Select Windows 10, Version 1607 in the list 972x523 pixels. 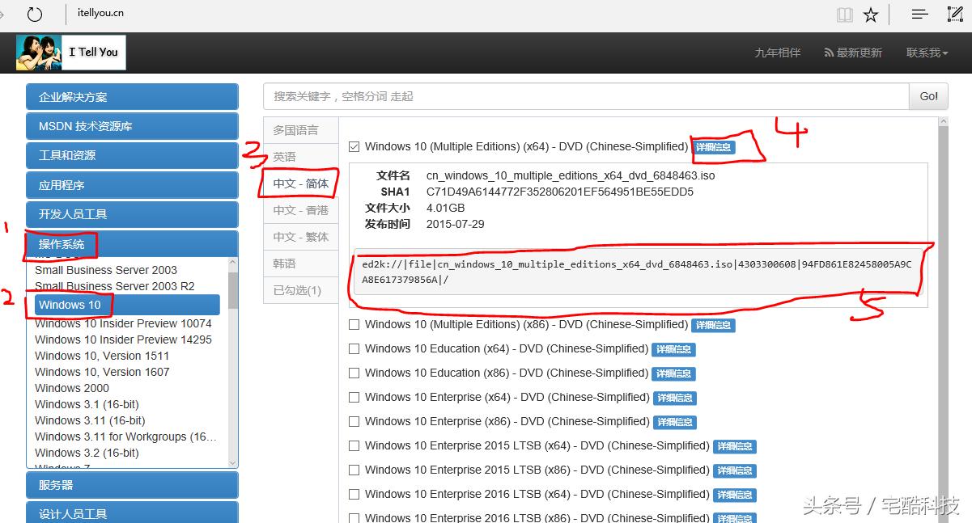coord(102,372)
